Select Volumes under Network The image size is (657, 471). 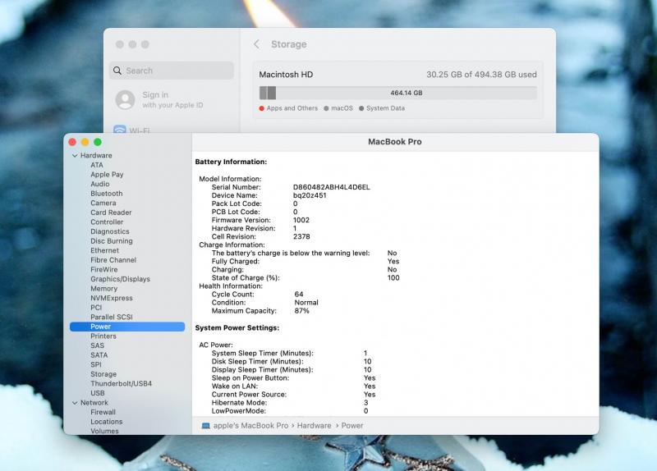[x=104, y=431]
